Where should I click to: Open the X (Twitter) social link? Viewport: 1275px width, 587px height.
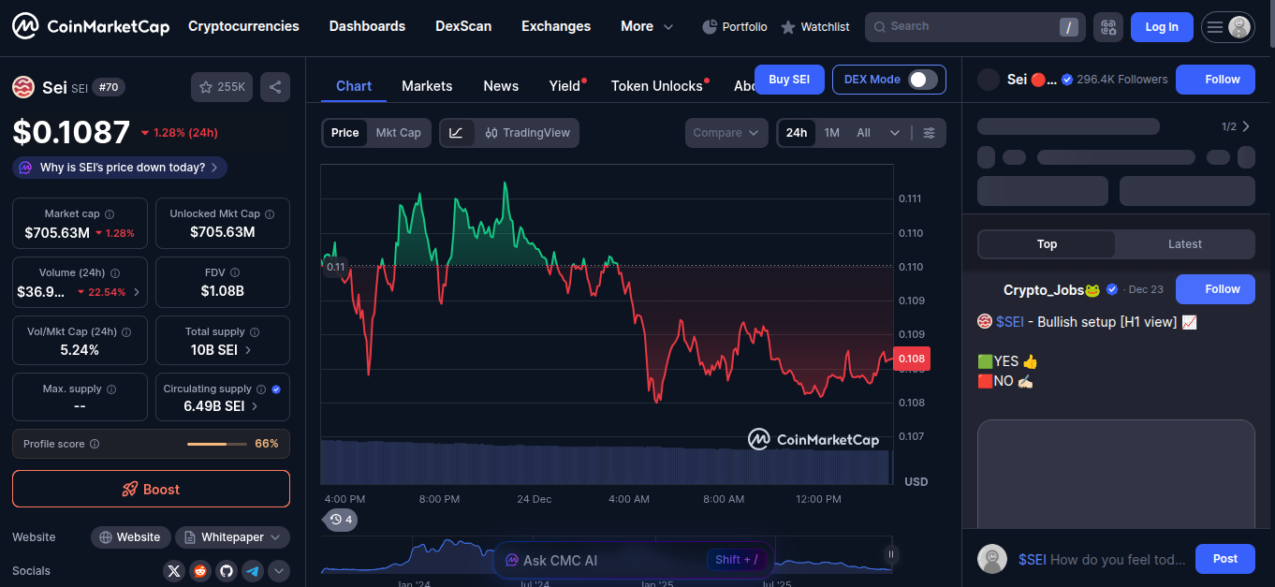(174, 571)
